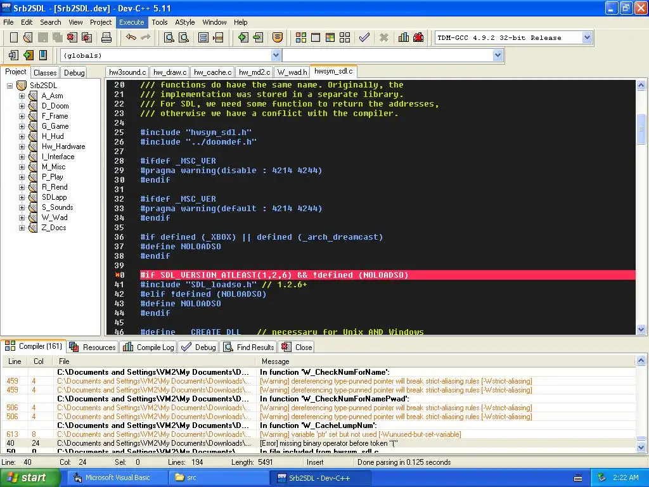Click the Remove from project icon
The width and height of the screenshot is (649, 487).
(x=258, y=37)
